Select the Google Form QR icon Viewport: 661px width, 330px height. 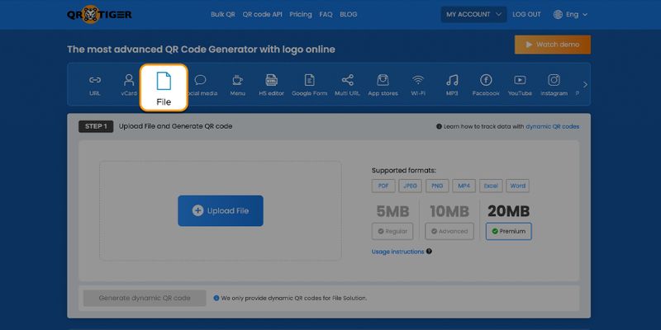coord(309,84)
